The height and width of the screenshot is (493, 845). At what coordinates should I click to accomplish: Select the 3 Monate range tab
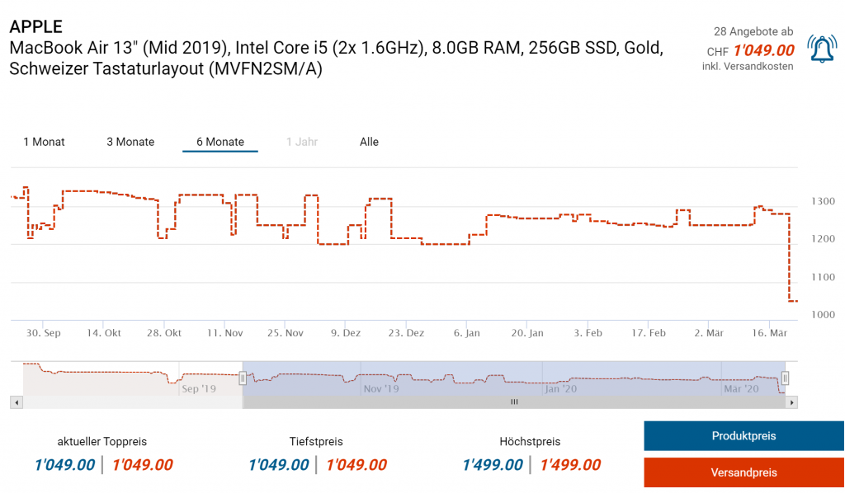130,142
